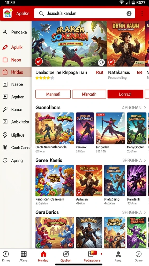The width and height of the screenshot is (149, 266).
Task: Expand the GaraBarios section chevron
Action: coord(145,212)
